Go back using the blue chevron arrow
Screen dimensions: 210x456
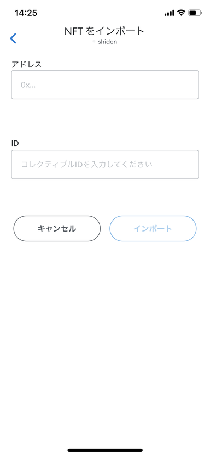(x=13, y=38)
